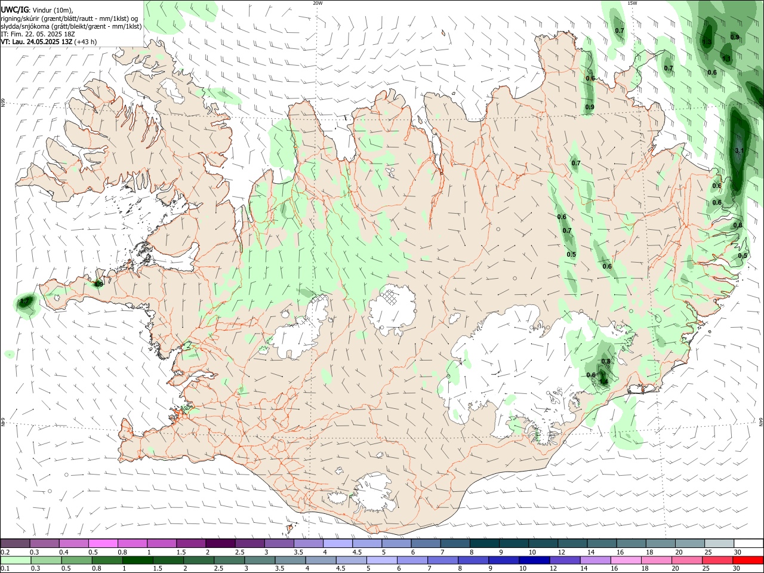
Task: Click the bright pink upper swatch between 0.5 and 0.8
Action: pyautogui.click(x=103, y=543)
